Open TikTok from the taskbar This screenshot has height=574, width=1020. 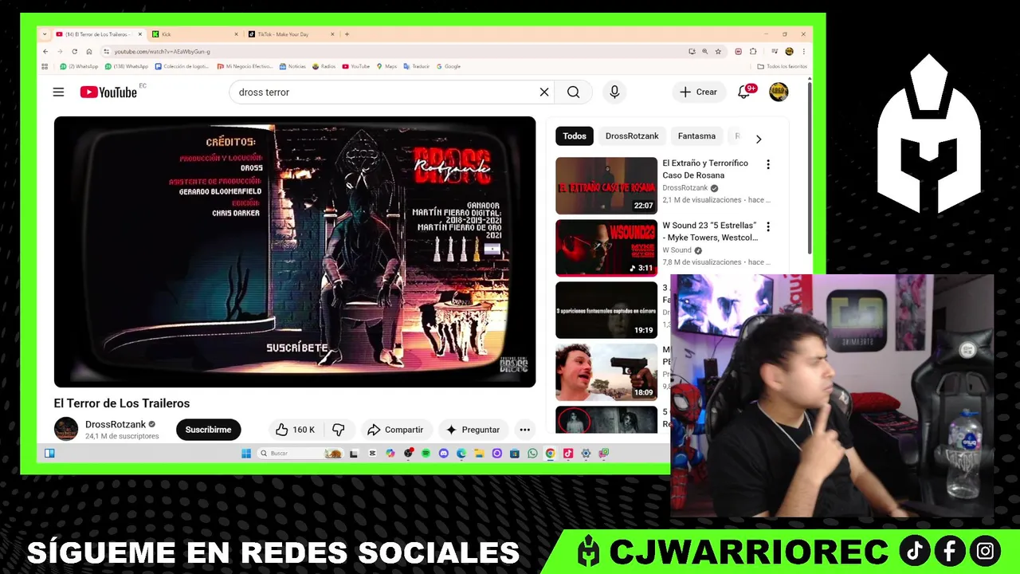point(568,454)
